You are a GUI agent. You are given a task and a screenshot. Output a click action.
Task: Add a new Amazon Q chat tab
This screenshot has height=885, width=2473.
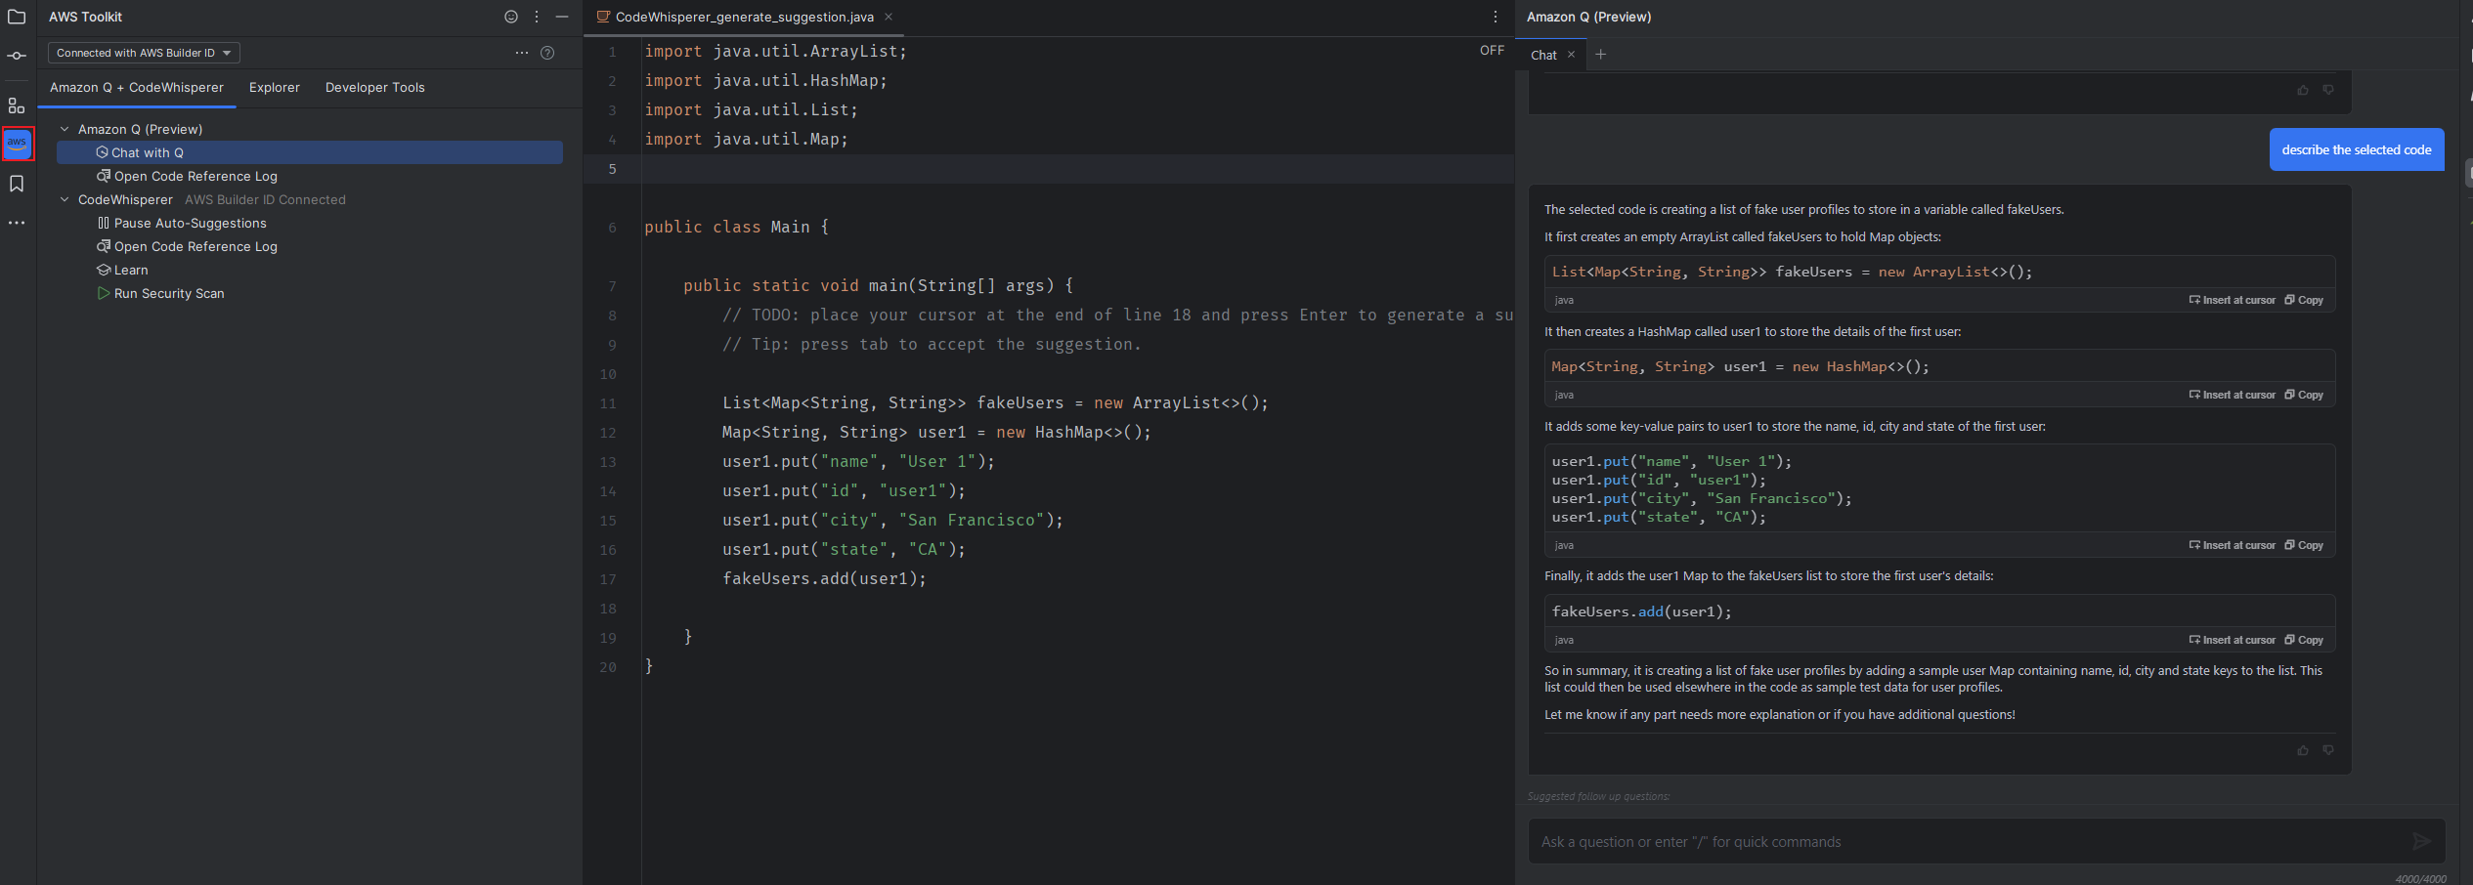click(x=1600, y=55)
